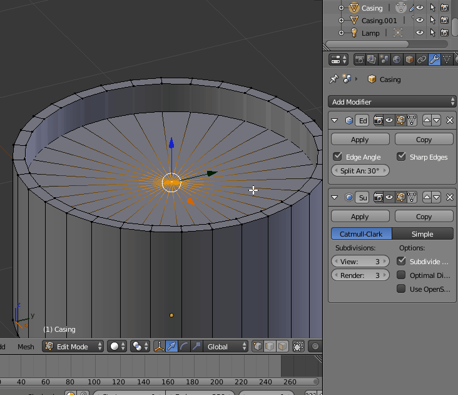Viewport: 458px width, 395px height.
Task: Open the Constraints chain-link properties tab
Action: click(x=422, y=60)
